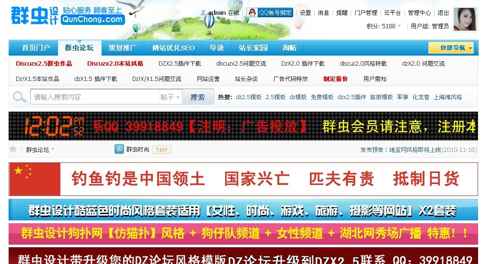Open the 策划推广 nav tab
The image size is (492, 264).
pos(122,48)
